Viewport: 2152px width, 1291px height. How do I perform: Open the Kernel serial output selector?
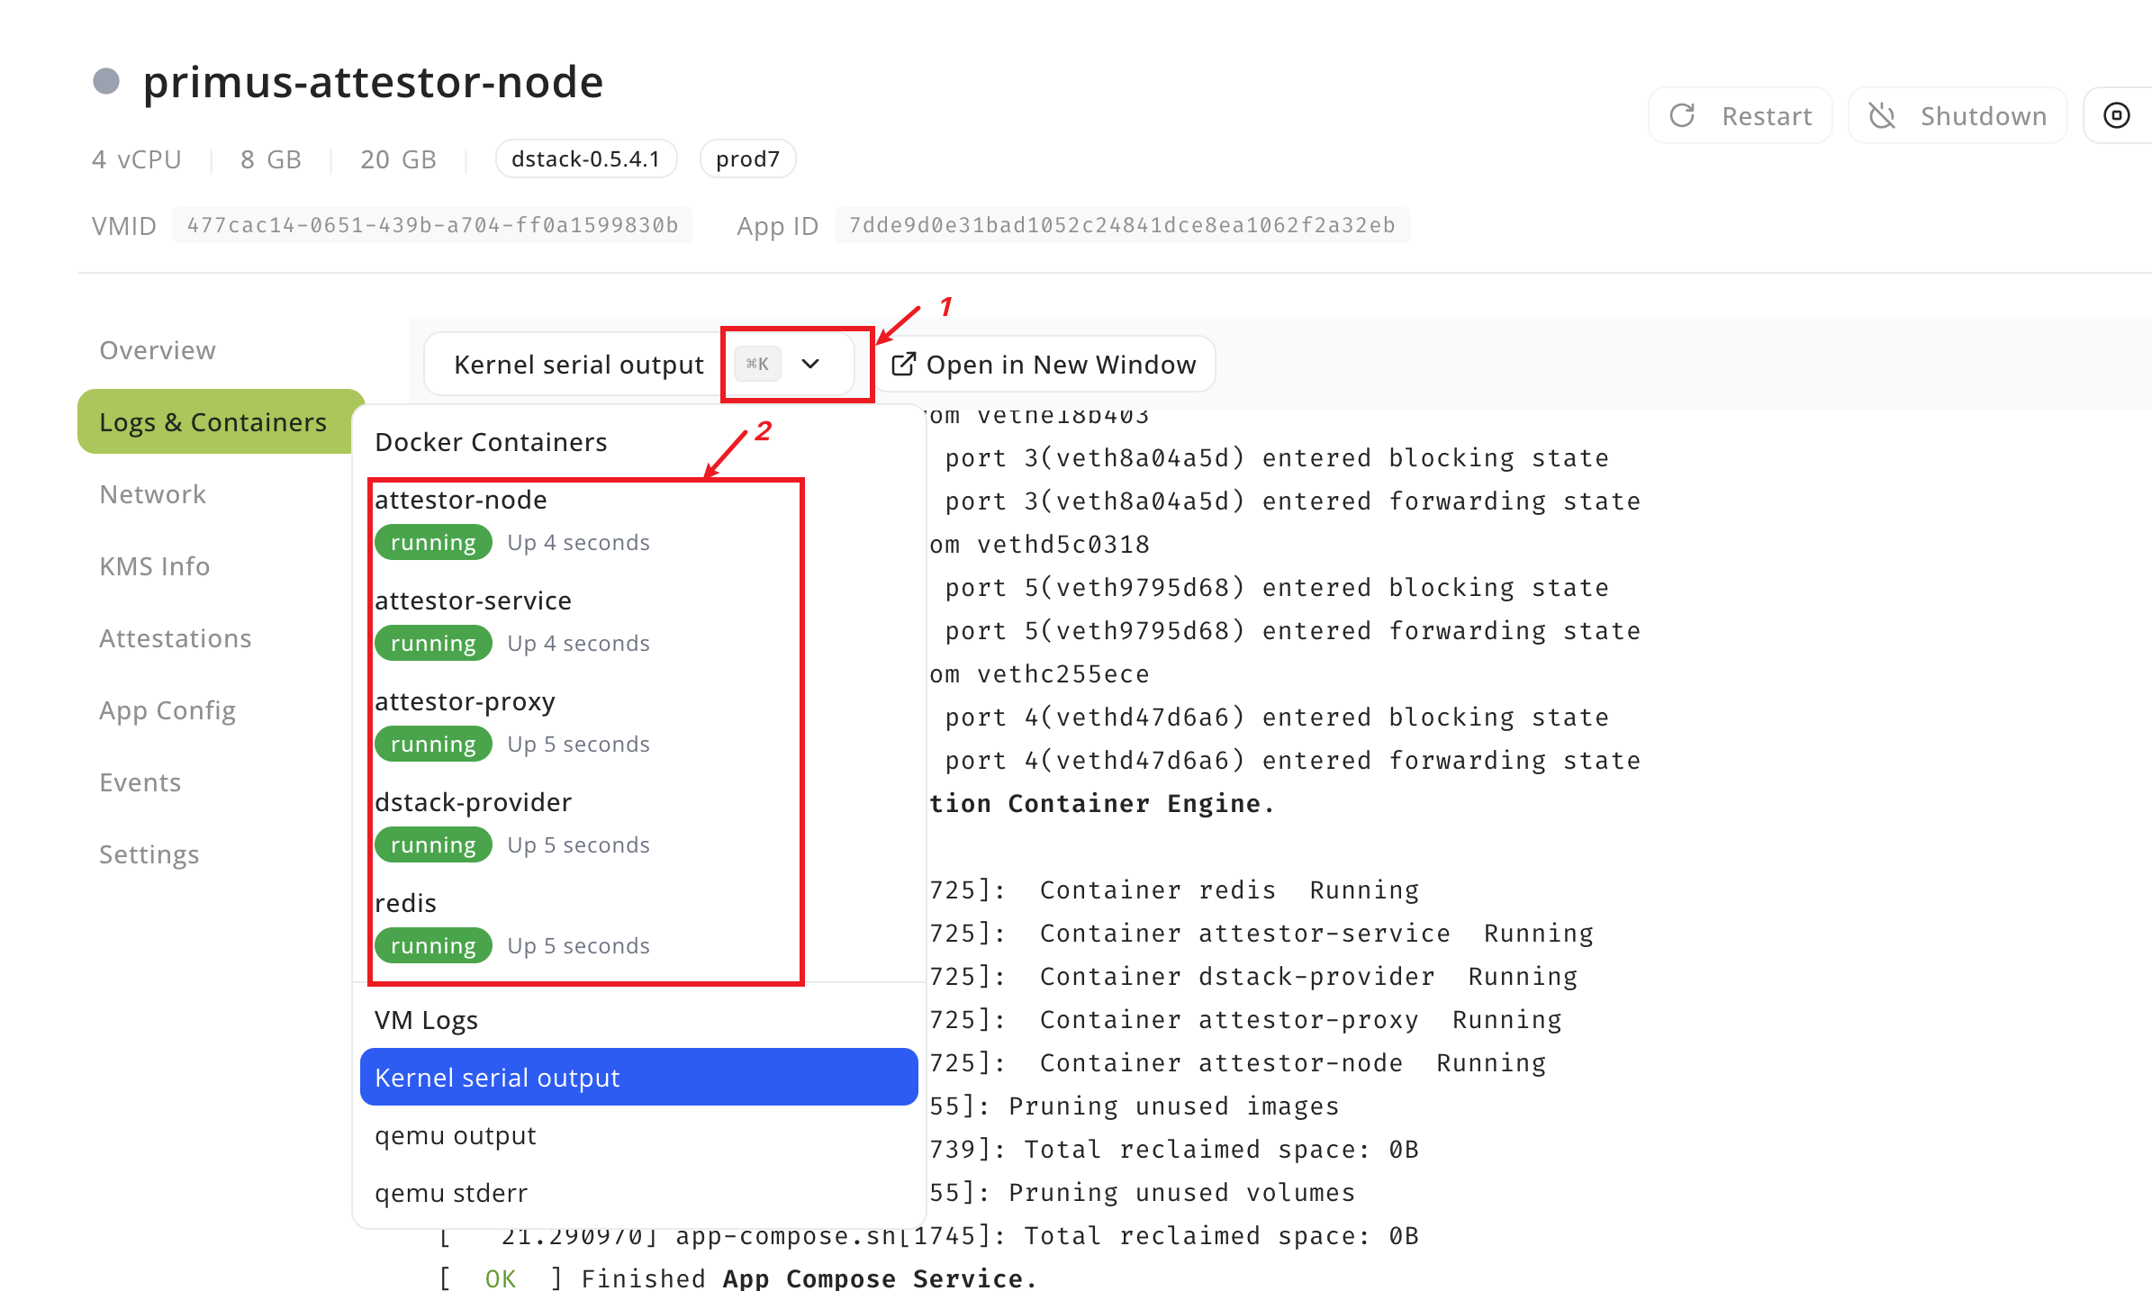pyautogui.click(x=578, y=365)
